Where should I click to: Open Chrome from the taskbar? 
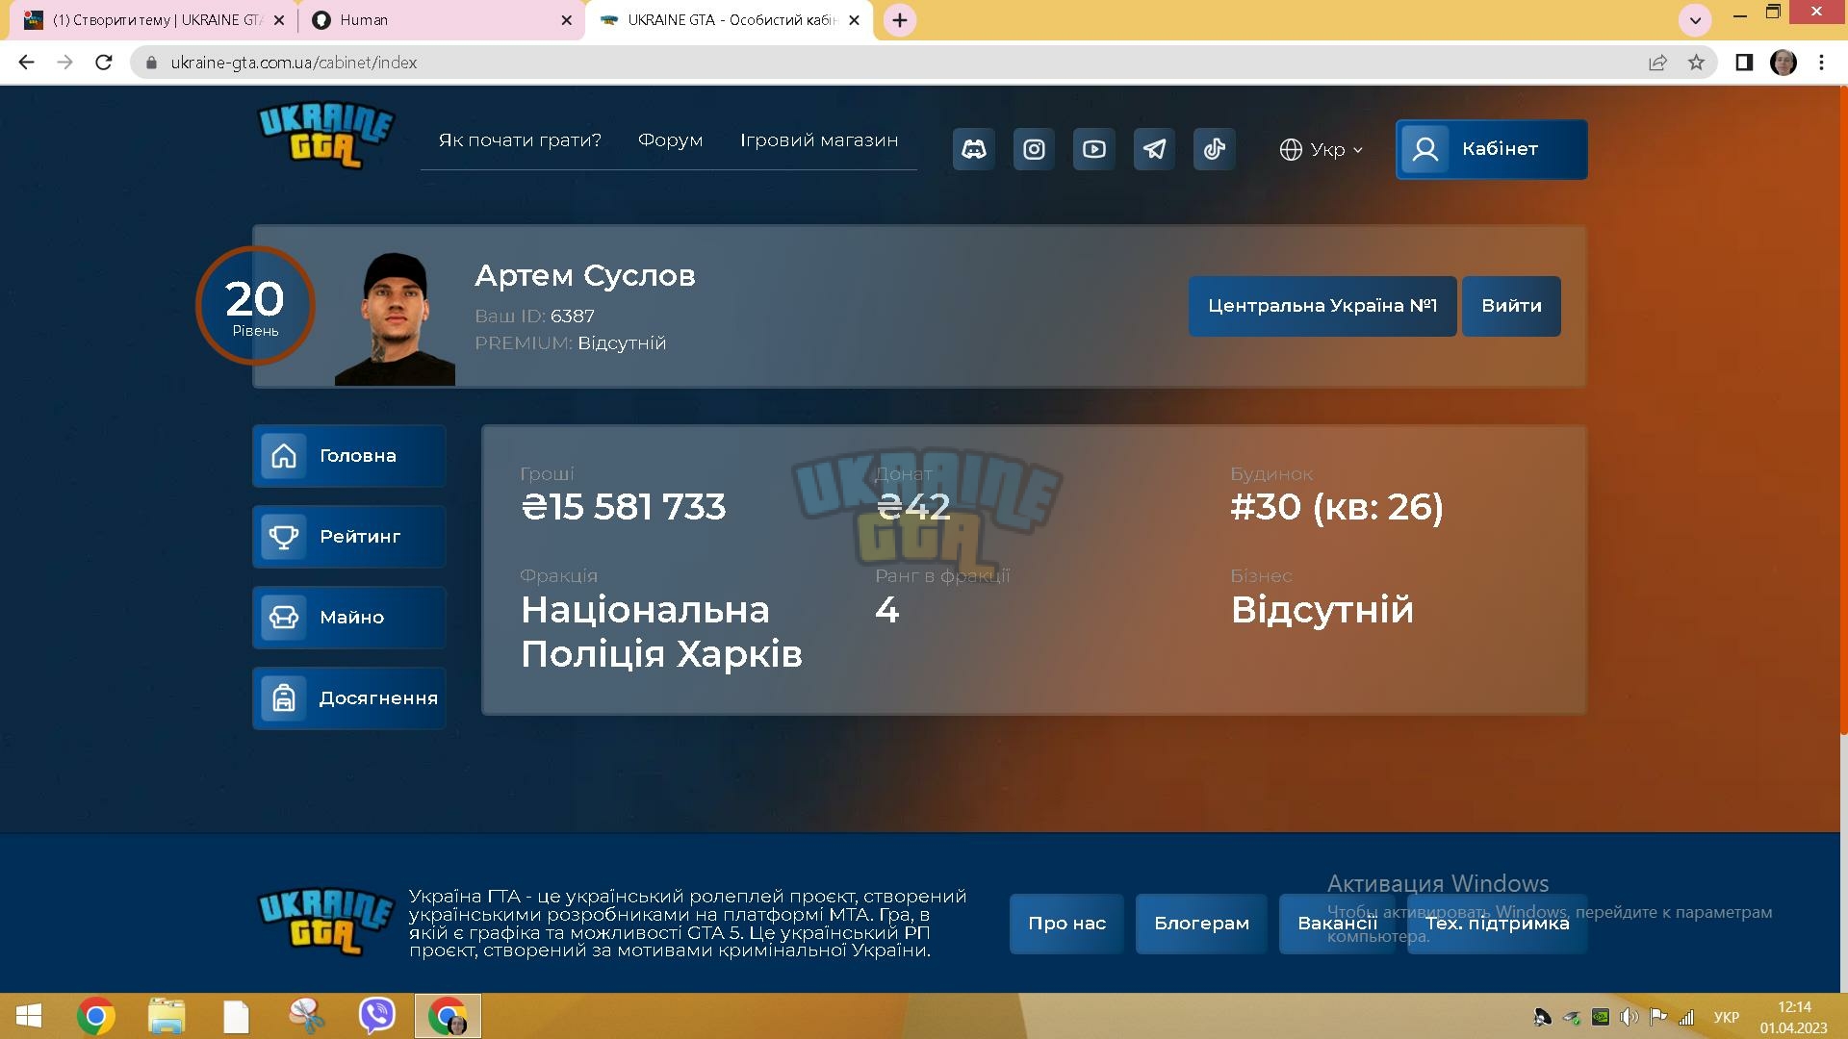click(x=95, y=1016)
